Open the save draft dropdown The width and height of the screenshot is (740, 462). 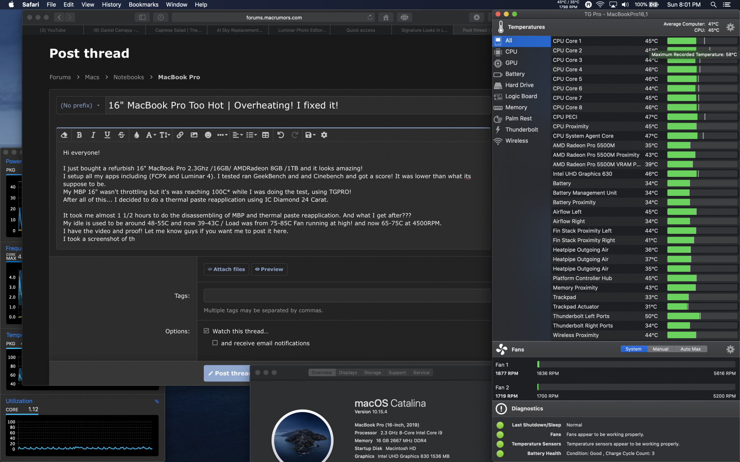[x=310, y=135]
